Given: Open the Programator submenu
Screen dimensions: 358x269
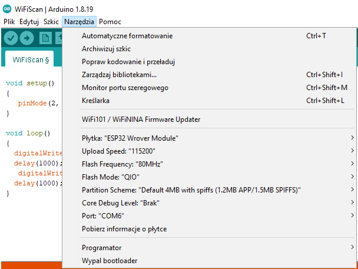Looking at the screenshot, I should coord(218,248).
